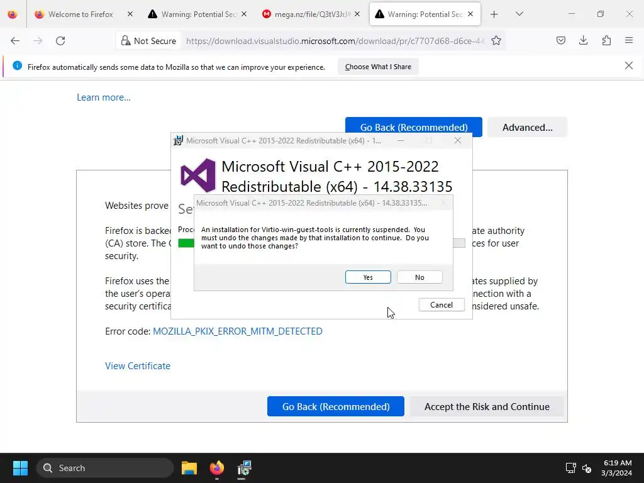Click the Firefox taskbar icon
644x483 pixels.
(217, 468)
